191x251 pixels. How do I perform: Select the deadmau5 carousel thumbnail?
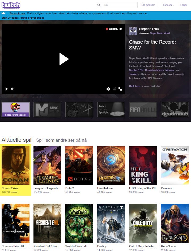(x=175, y=110)
